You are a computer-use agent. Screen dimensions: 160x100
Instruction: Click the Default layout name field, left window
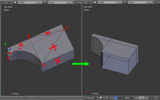pos(27,2)
